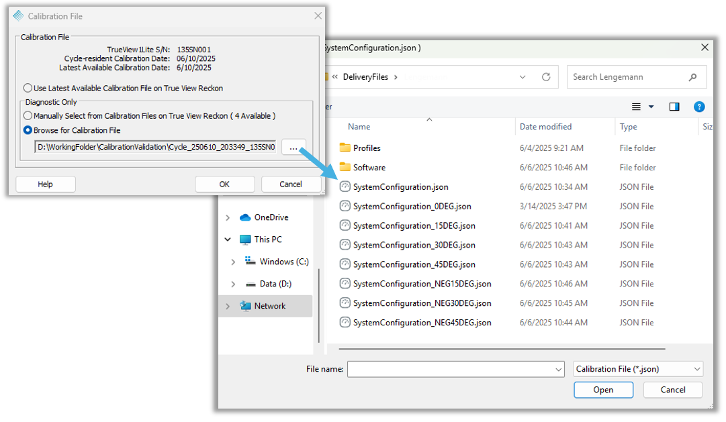
Task: Click the Network icon in navigation pane
Action: [245, 306]
